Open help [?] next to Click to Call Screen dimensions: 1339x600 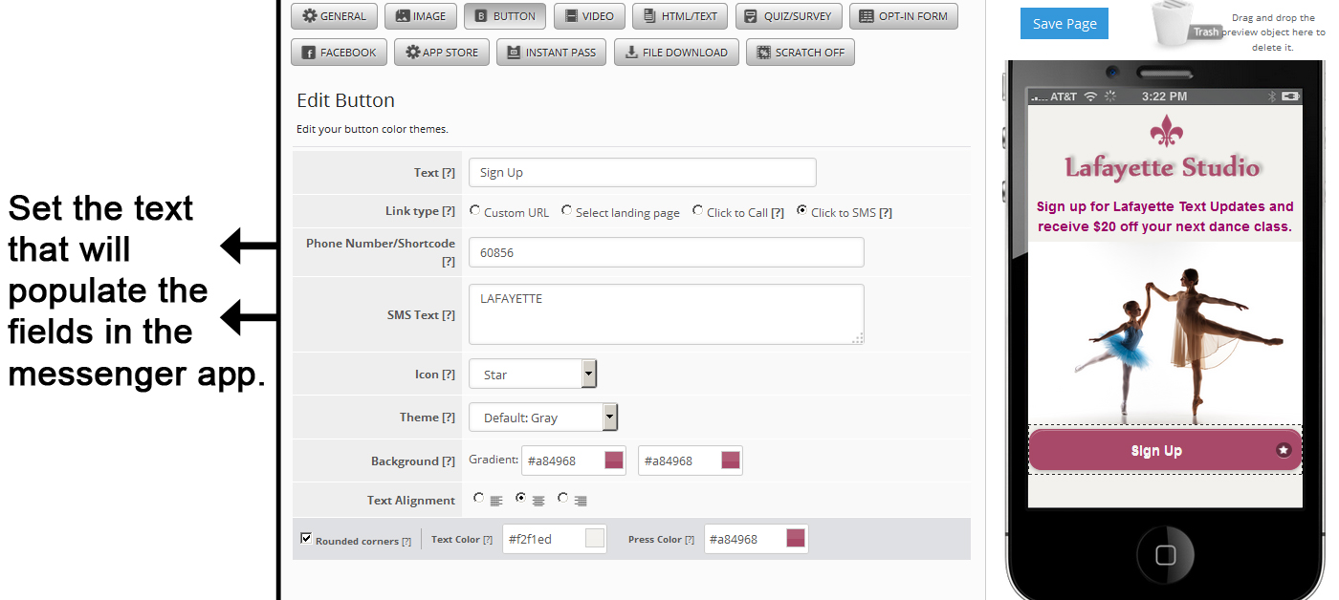pyautogui.click(x=778, y=213)
